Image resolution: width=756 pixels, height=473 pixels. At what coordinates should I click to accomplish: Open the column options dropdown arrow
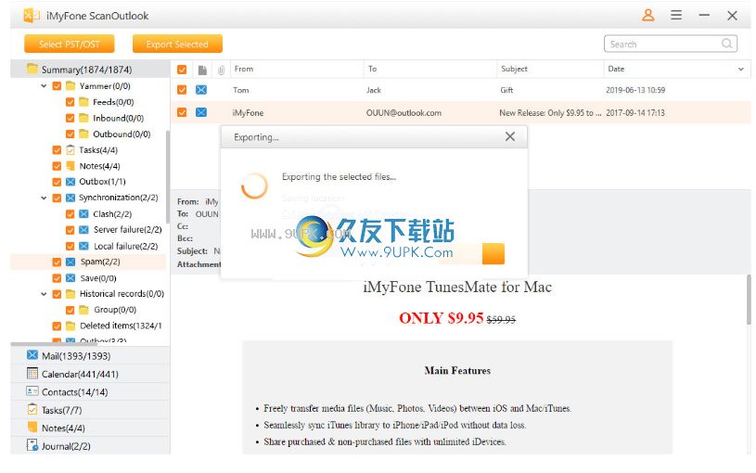coord(741,70)
